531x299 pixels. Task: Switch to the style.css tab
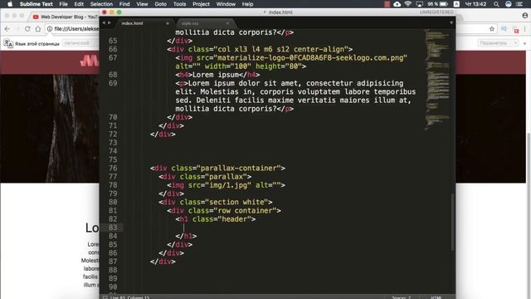pos(205,23)
